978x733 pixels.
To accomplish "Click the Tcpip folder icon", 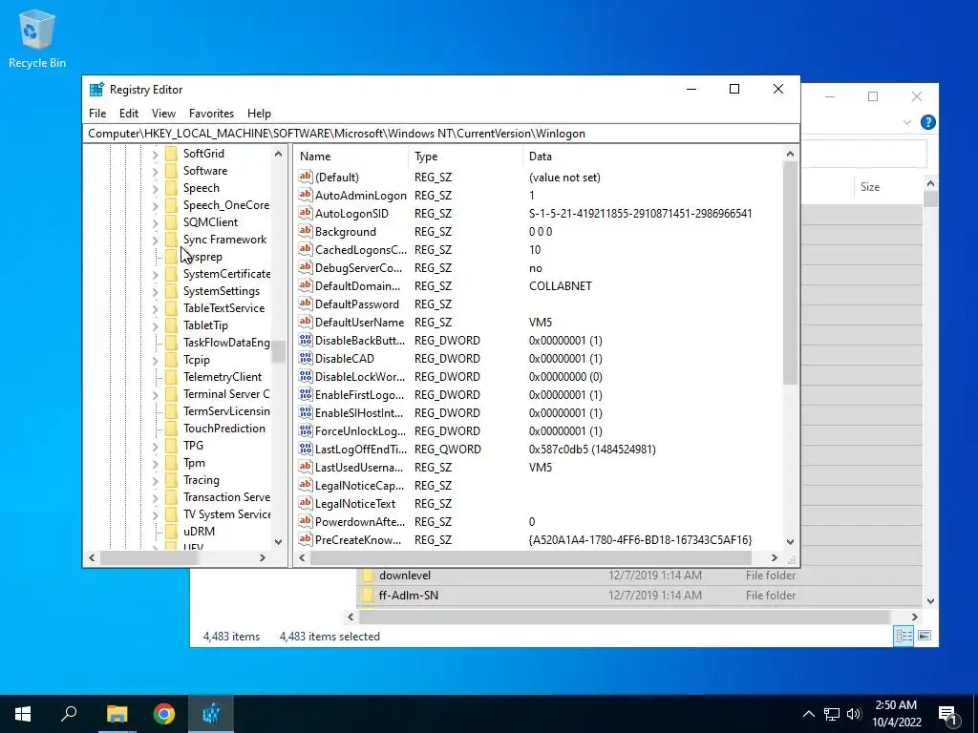I will point(172,360).
